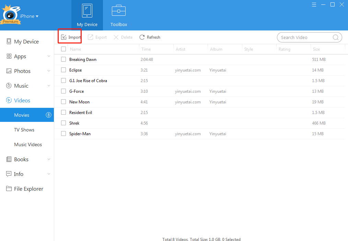Click the Resident Evil title

(81, 113)
